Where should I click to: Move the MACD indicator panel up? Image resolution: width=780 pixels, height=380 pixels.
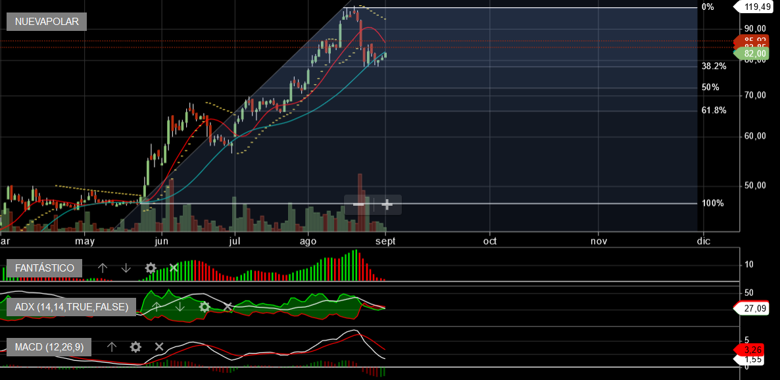click(x=112, y=346)
